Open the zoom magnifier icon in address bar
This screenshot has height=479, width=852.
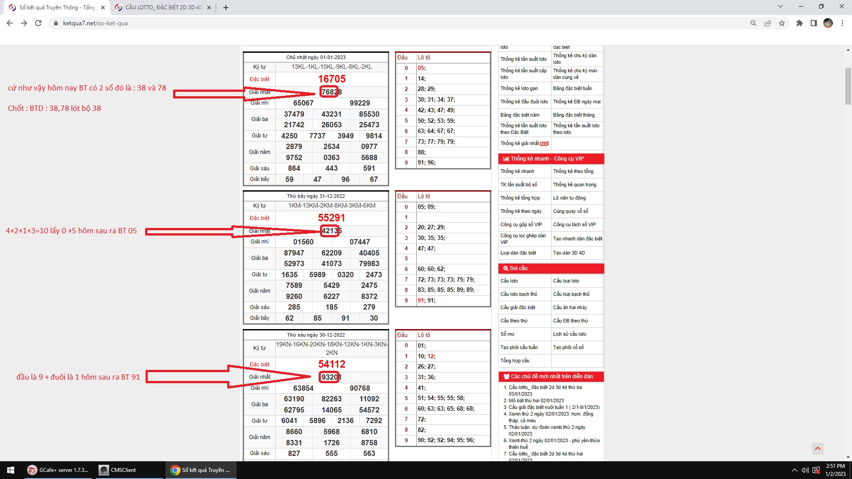pyautogui.click(x=753, y=23)
